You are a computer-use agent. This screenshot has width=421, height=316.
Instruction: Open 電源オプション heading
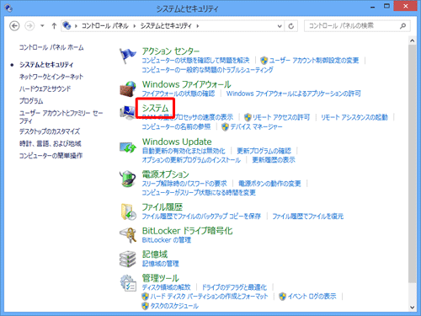(x=165, y=174)
